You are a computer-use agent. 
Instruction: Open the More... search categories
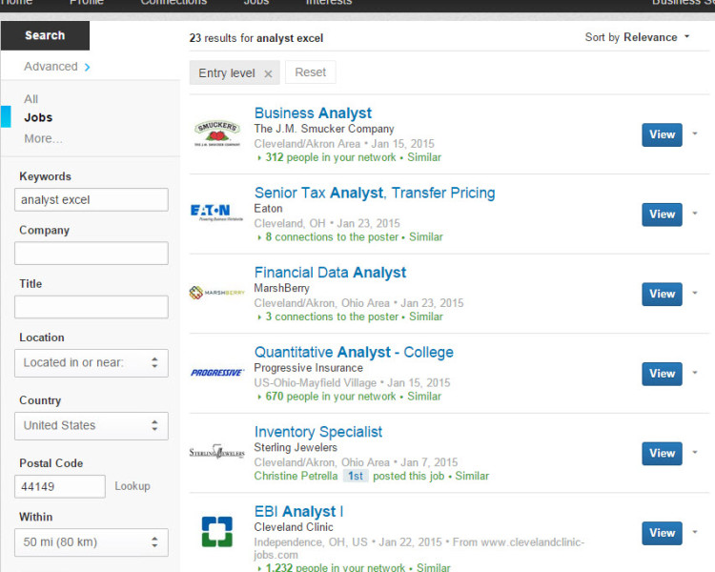[43, 138]
